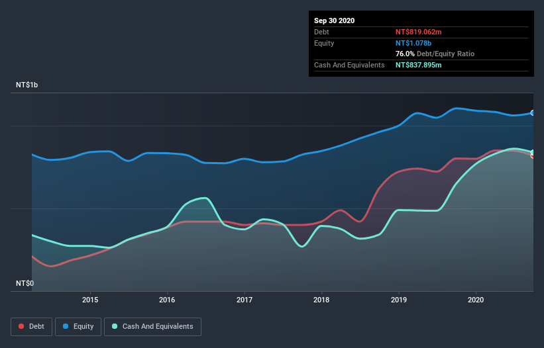This screenshot has height=348, width=544.
Task: Click the 2018 x-axis label
Action: click(321, 300)
